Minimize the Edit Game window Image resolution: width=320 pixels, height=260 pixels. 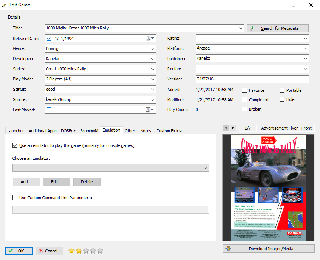click(x=277, y=5)
